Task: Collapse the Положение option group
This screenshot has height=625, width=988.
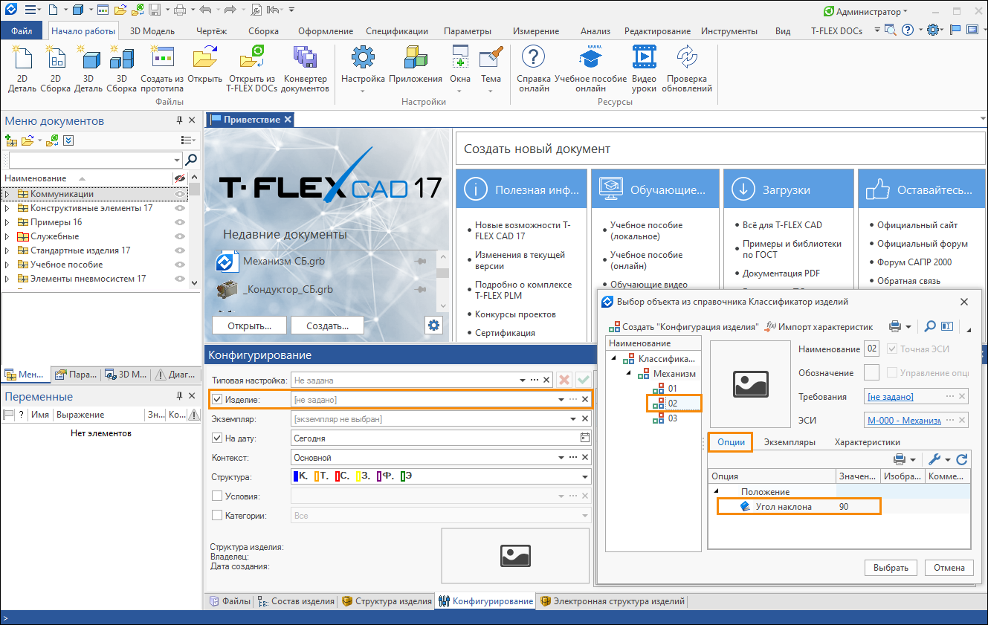Action: (x=717, y=491)
